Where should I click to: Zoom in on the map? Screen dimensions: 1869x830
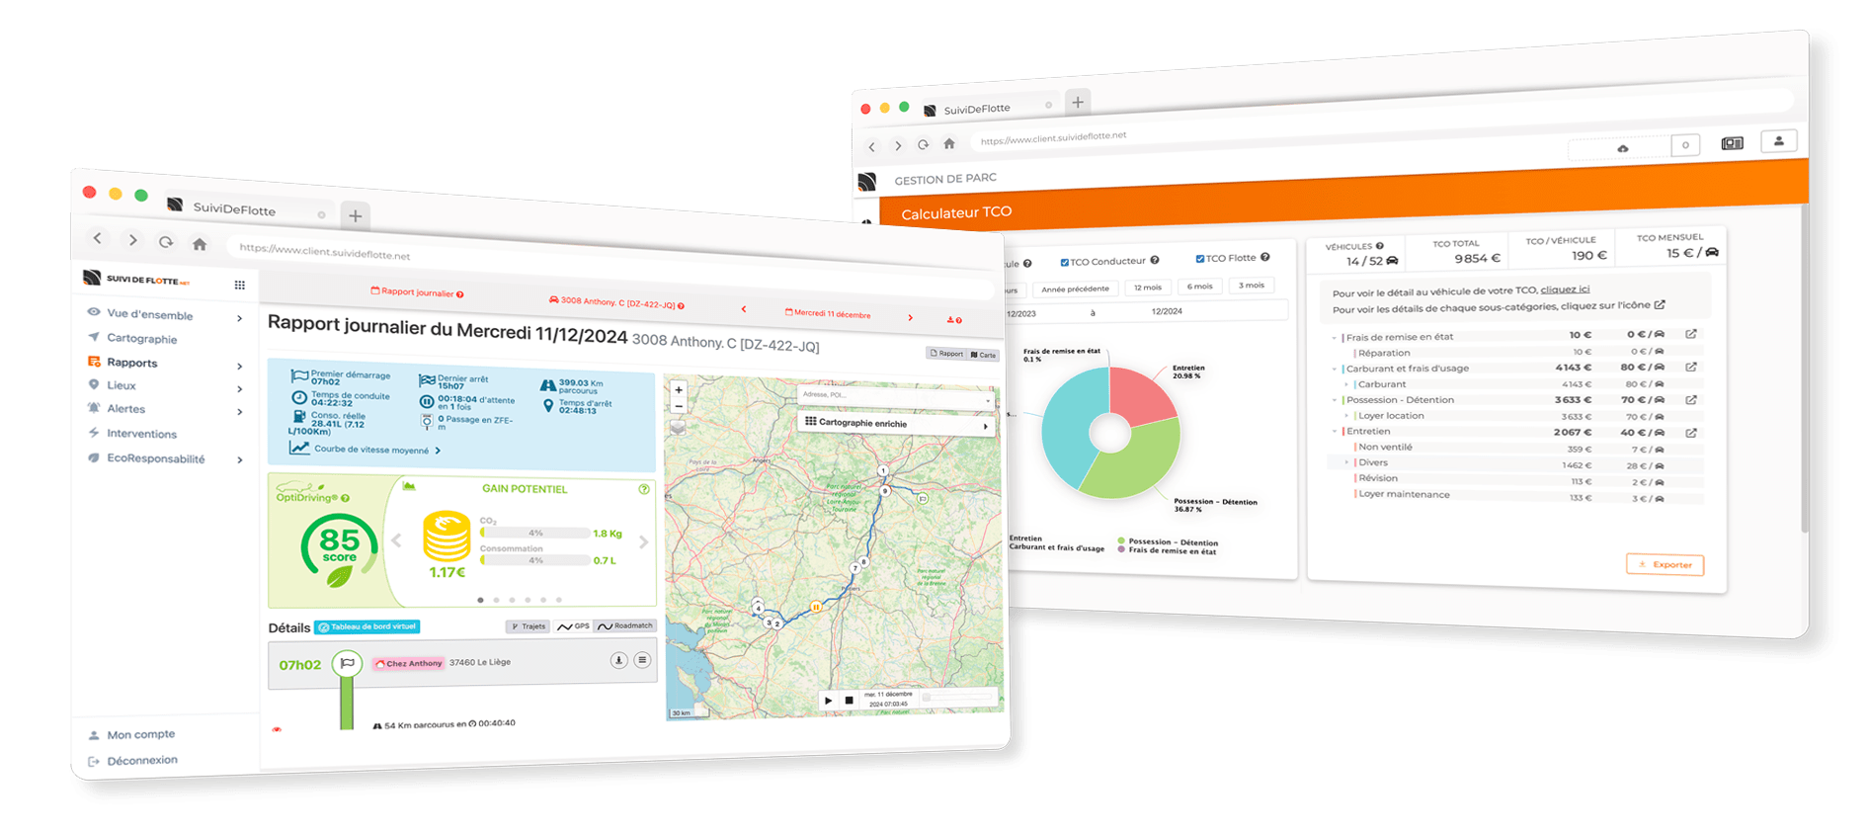coord(679,390)
